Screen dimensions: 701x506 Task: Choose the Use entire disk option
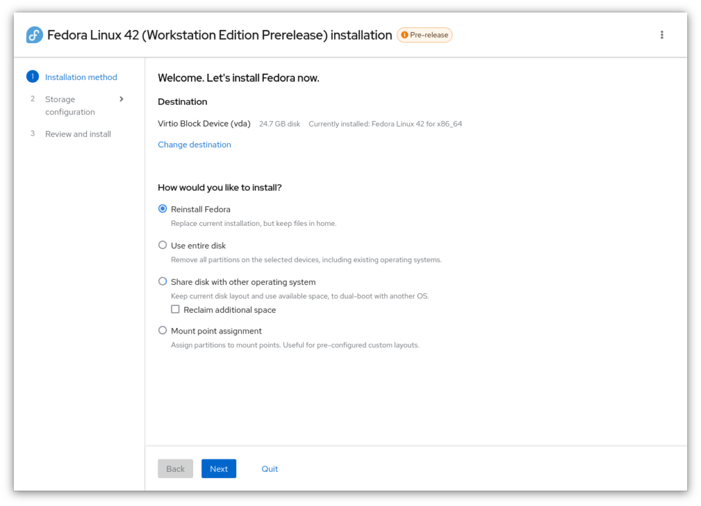coord(163,245)
